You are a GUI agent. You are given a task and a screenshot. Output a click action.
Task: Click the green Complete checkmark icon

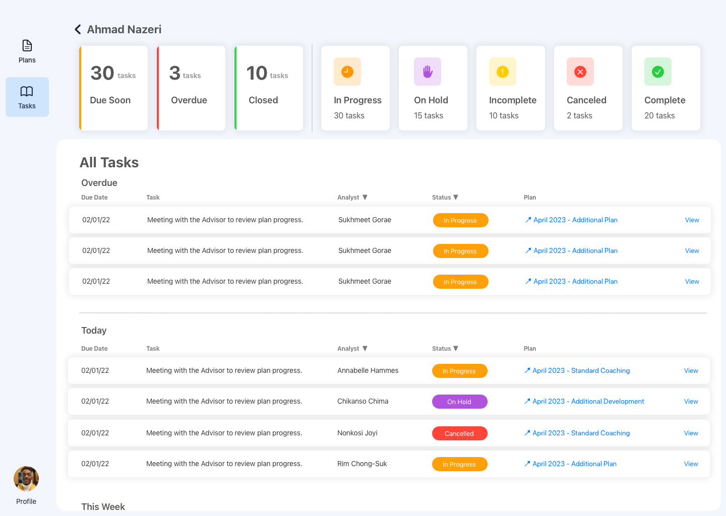coord(657,72)
